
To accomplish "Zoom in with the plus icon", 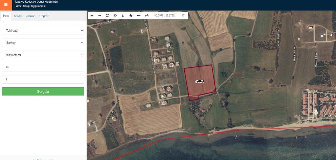I will (x=92, y=15).
